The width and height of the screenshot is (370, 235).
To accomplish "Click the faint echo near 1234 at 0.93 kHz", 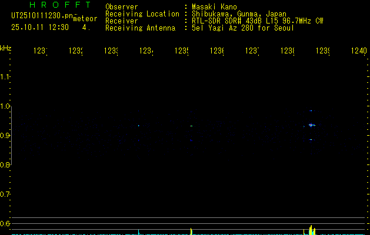I will click(139, 126).
